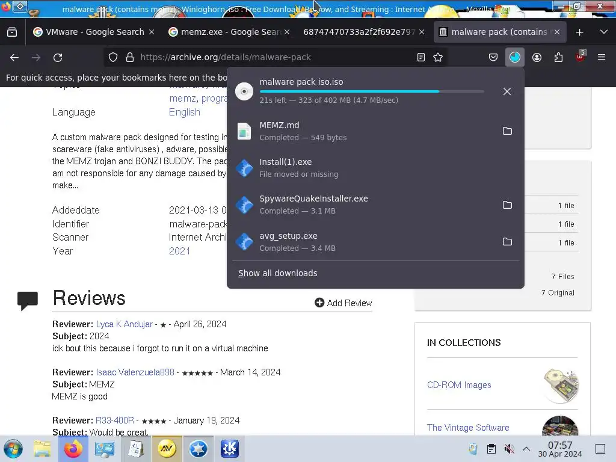Viewport: 616px width, 462px height.
Task: Close the malware pack tab
Action: click(557, 32)
